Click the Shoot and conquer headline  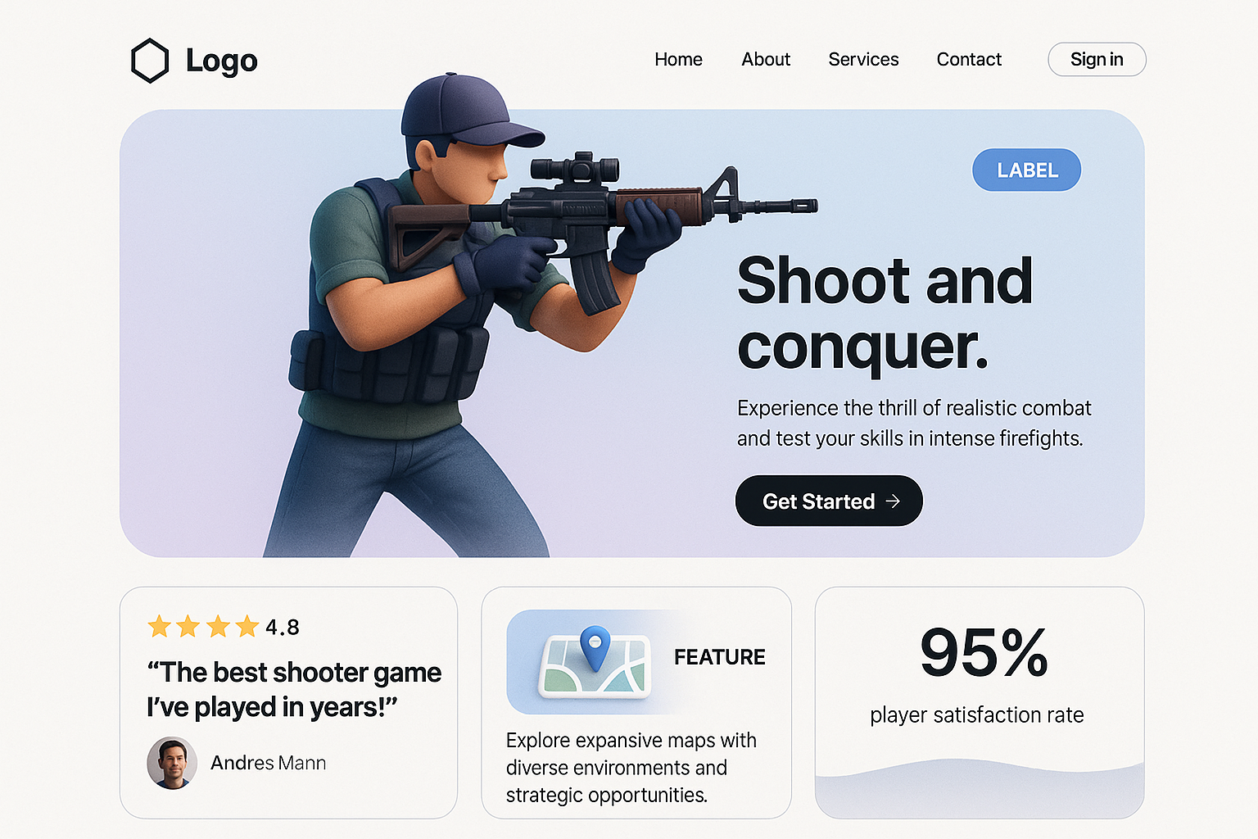click(885, 314)
